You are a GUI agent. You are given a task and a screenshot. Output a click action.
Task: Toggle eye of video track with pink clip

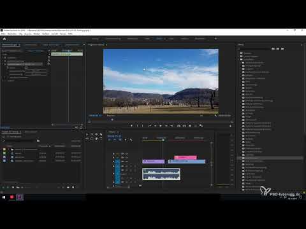click(126, 158)
